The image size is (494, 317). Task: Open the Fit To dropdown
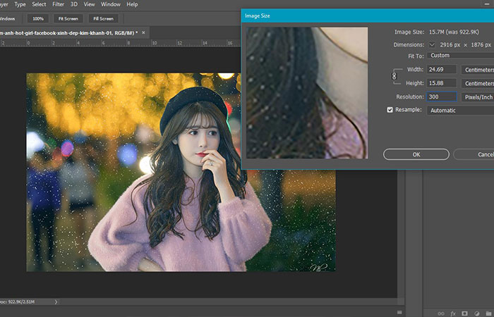tap(460, 56)
